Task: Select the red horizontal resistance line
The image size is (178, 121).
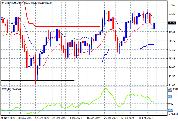Action: click(68, 27)
